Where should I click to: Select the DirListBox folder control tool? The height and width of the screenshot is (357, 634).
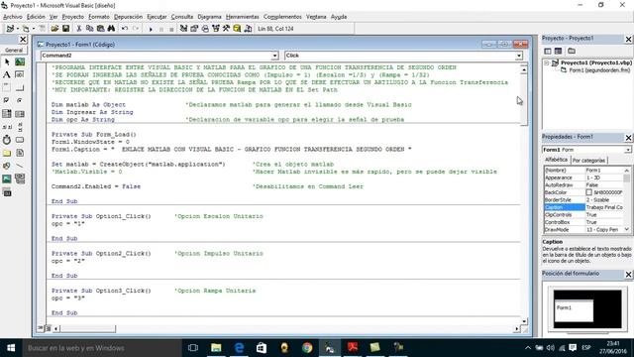click(x=7, y=153)
